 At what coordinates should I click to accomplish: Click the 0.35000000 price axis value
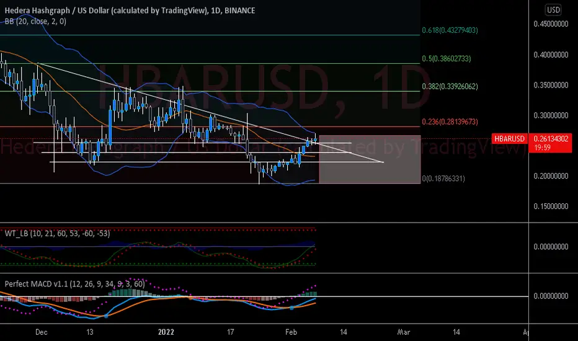(x=551, y=85)
